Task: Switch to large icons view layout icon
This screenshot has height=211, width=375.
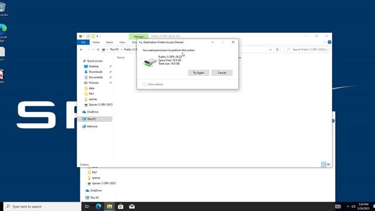Action: [x=329, y=164]
